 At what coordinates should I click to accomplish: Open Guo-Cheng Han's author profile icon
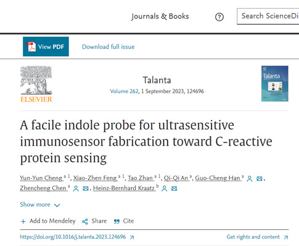click(x=250, y=178)
